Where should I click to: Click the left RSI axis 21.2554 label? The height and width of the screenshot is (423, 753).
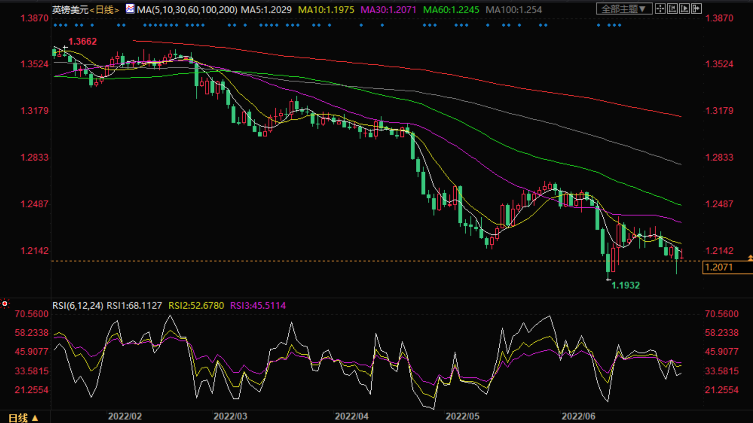(32, 390)
